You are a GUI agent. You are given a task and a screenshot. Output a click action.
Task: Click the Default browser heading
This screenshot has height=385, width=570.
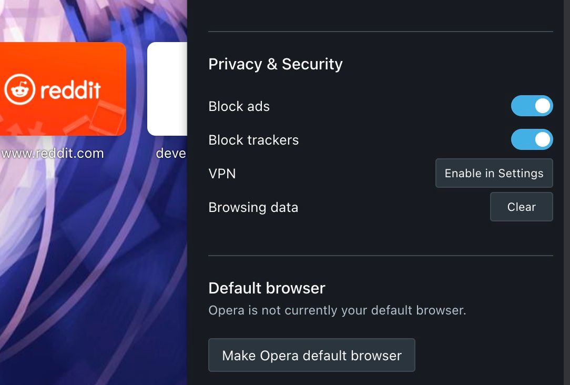267,288
